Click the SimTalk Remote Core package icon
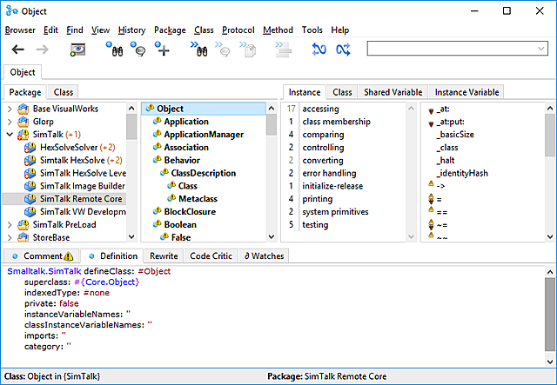 coord(30,199)
